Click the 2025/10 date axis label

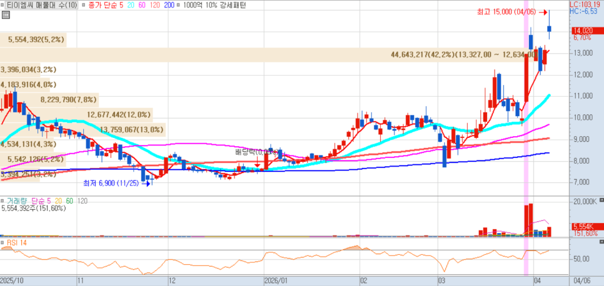coord(12,280)
